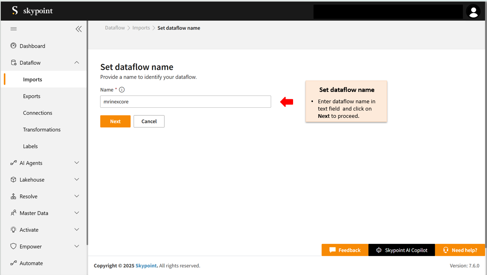The height and width of the screenshot is (275, 487).
Task: Open Connections under Dataflow
Action: click(x=38, y=113)
